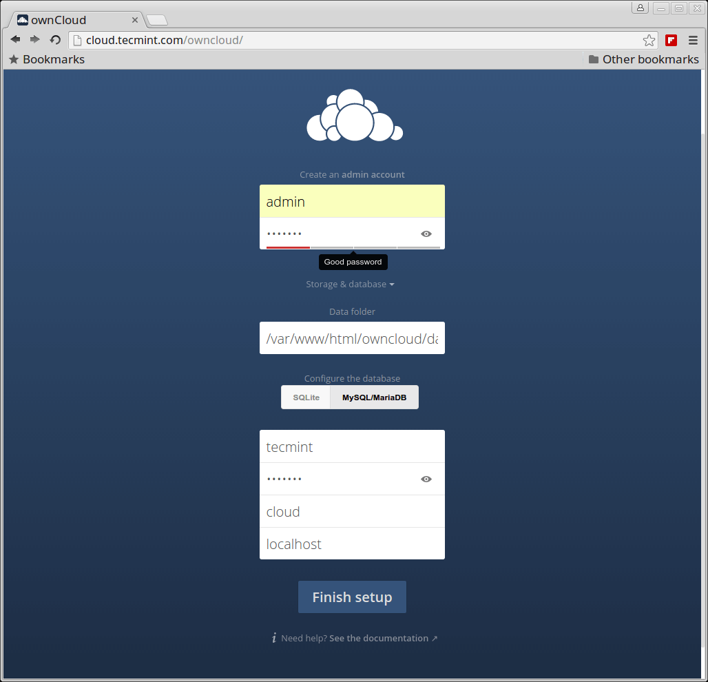
Task: Click the Bookmarks label in bookmarks bar
Action: [x=54, y=59]
